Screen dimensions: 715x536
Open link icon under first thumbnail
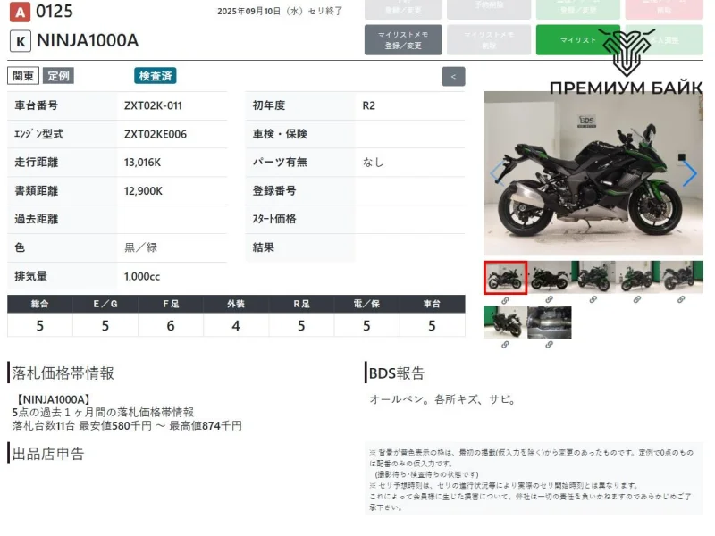[505, 300]
